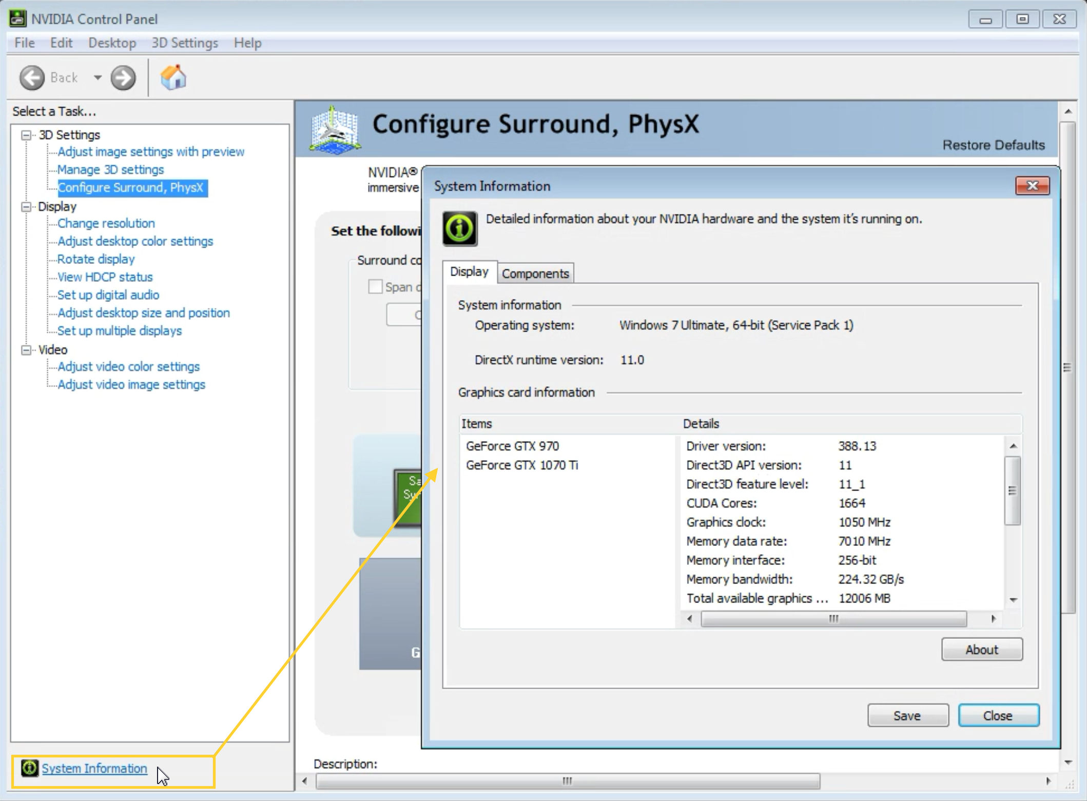Open Manage 3D settings
The image size is (1087, 801).
pos(110,169)
